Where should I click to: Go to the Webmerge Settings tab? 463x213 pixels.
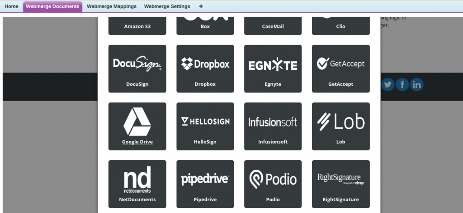167,6
